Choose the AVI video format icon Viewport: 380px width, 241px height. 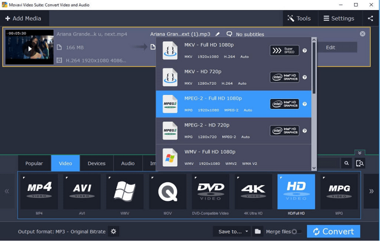(82, 191)
